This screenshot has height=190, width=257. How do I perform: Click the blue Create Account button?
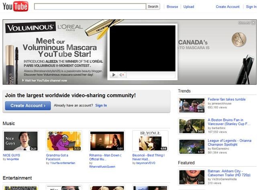[28, 105]
